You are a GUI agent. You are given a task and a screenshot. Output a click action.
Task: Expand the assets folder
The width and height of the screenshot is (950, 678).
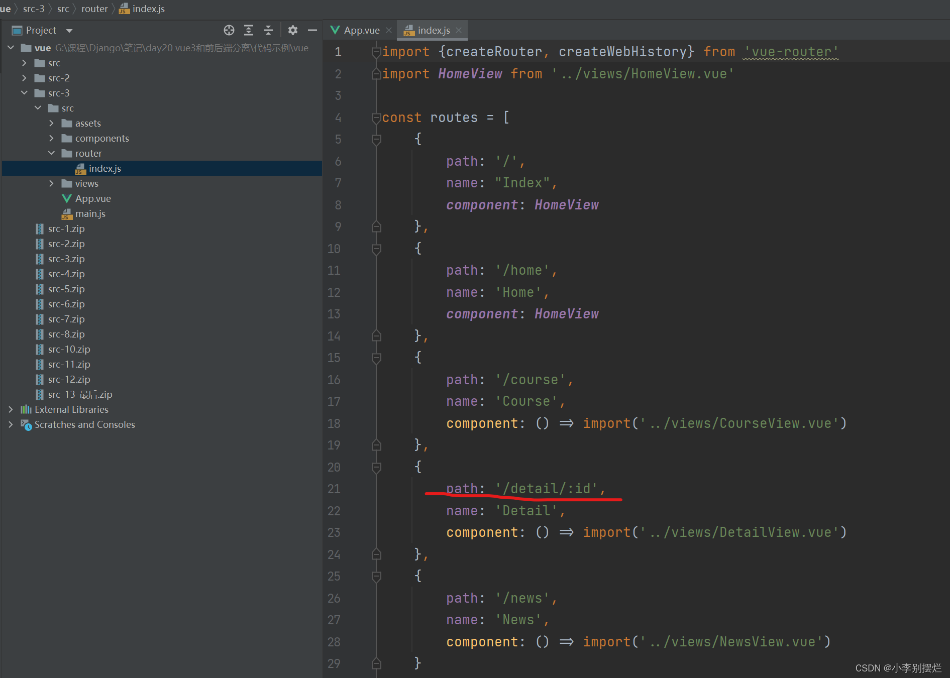[x=51, y=123]
